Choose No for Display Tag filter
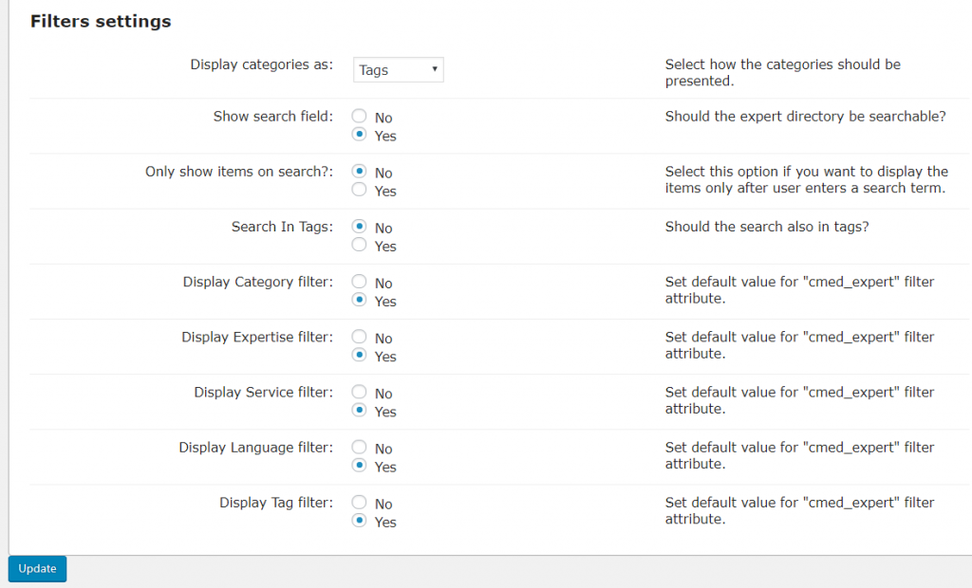972x588 pixels. 359,502
